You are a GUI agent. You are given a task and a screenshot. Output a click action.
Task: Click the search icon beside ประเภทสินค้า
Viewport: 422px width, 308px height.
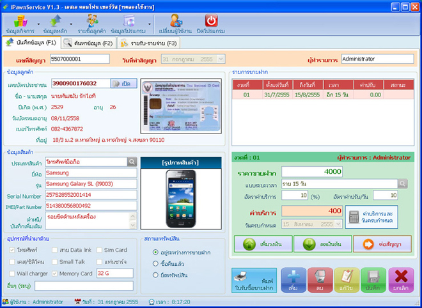pyautogui.click(x=132, y=162)
